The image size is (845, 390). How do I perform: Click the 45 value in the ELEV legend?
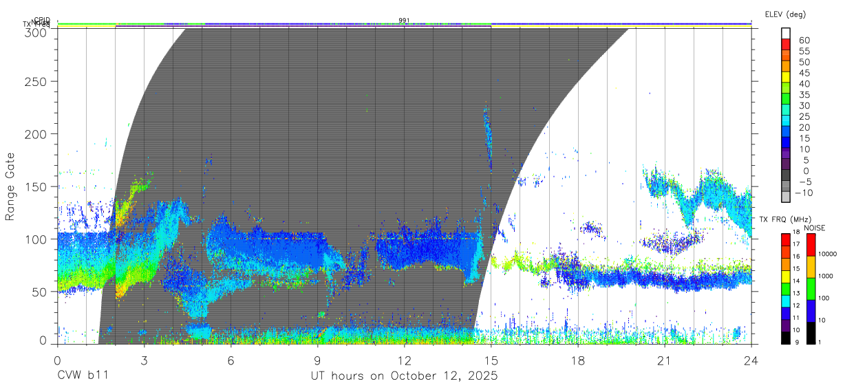(x=805, y=73)
